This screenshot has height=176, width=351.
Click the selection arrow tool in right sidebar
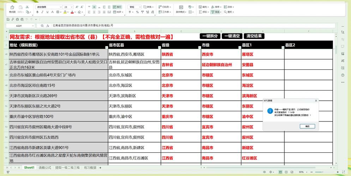pos(343,32)
